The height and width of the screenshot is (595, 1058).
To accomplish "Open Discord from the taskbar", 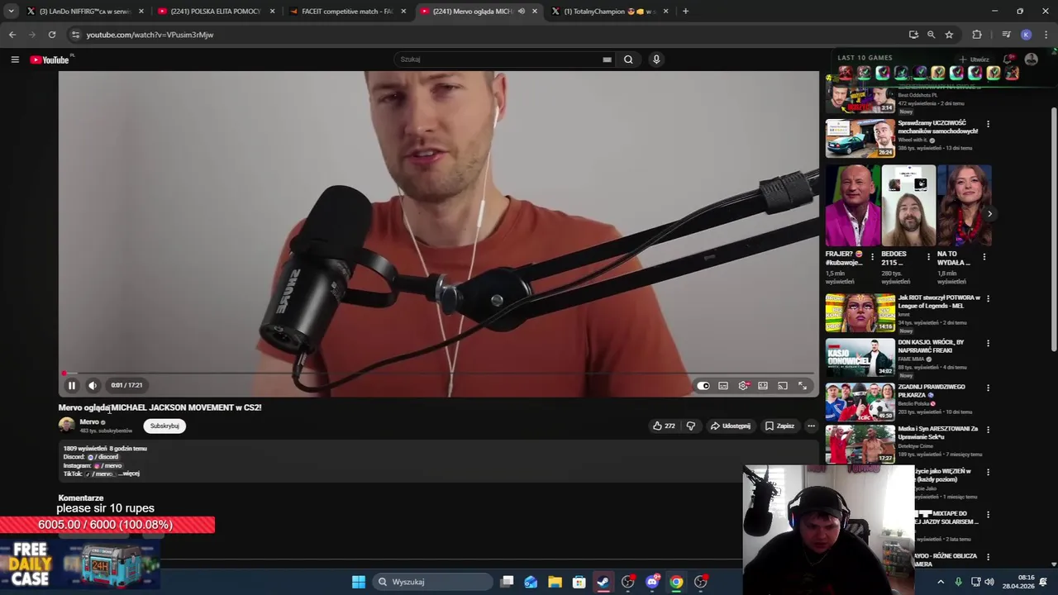I will (652, 582).
